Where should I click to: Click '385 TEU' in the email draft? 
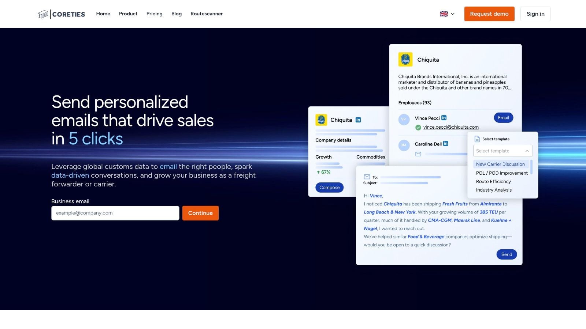point(489,212)
